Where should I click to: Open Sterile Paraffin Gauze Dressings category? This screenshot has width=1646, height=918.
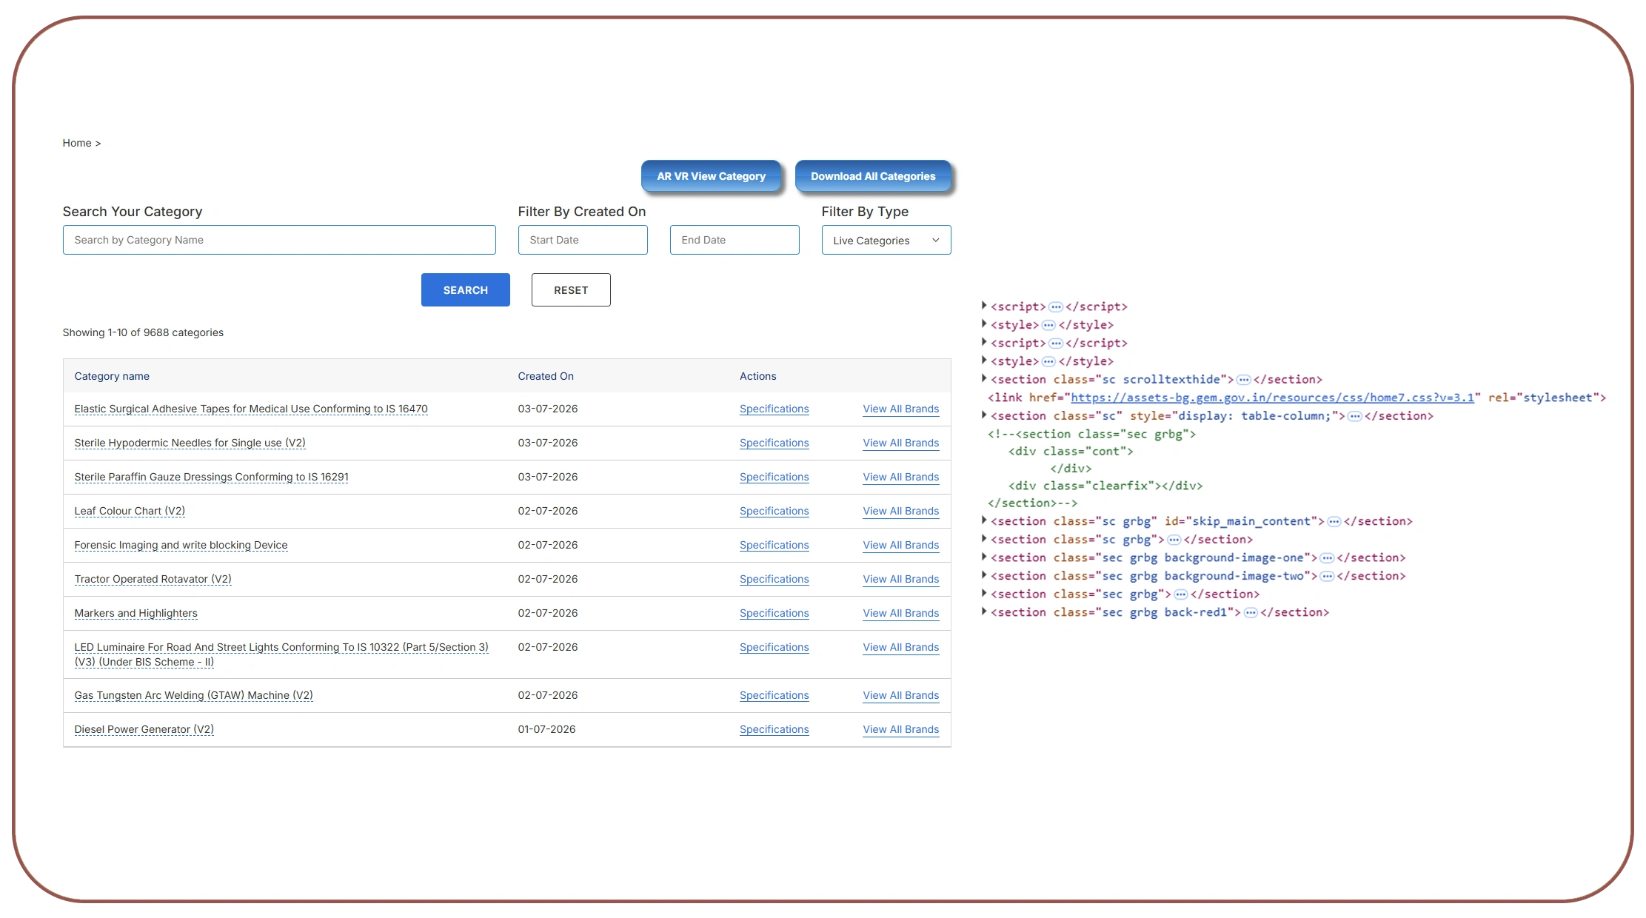coord(211,477)
